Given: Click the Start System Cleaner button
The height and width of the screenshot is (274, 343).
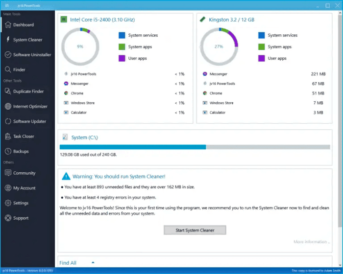Looking at the screenshot, I should pyautogui.click(x=195, y=230).
